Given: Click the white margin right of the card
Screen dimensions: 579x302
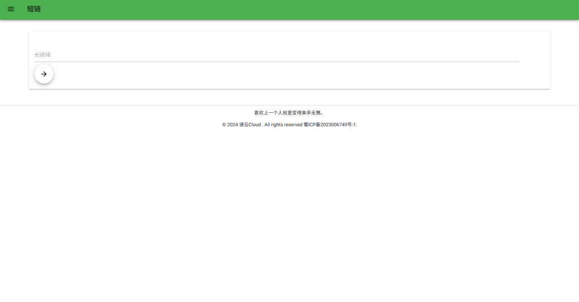Looking at the screenshot, I should coord(564,59).
